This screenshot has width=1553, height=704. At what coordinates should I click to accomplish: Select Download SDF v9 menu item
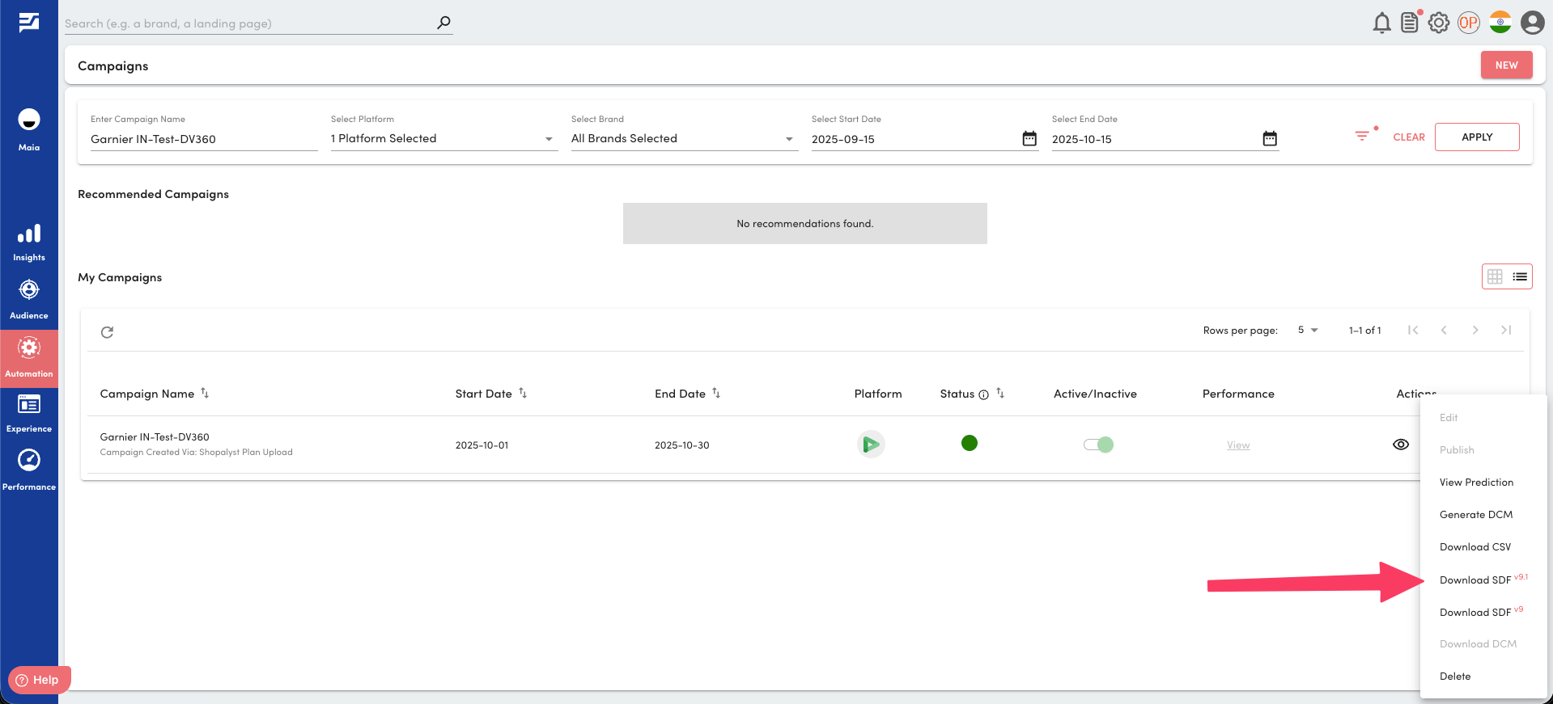[1483, 612]
